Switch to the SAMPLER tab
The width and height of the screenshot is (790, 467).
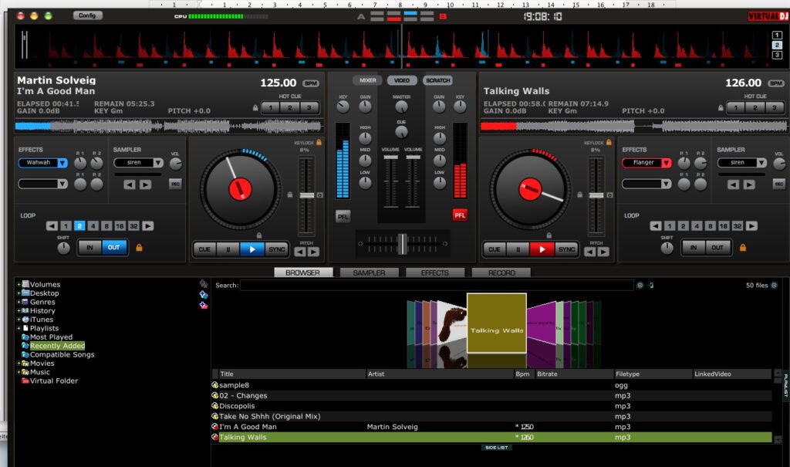click(x=369, y=272)
